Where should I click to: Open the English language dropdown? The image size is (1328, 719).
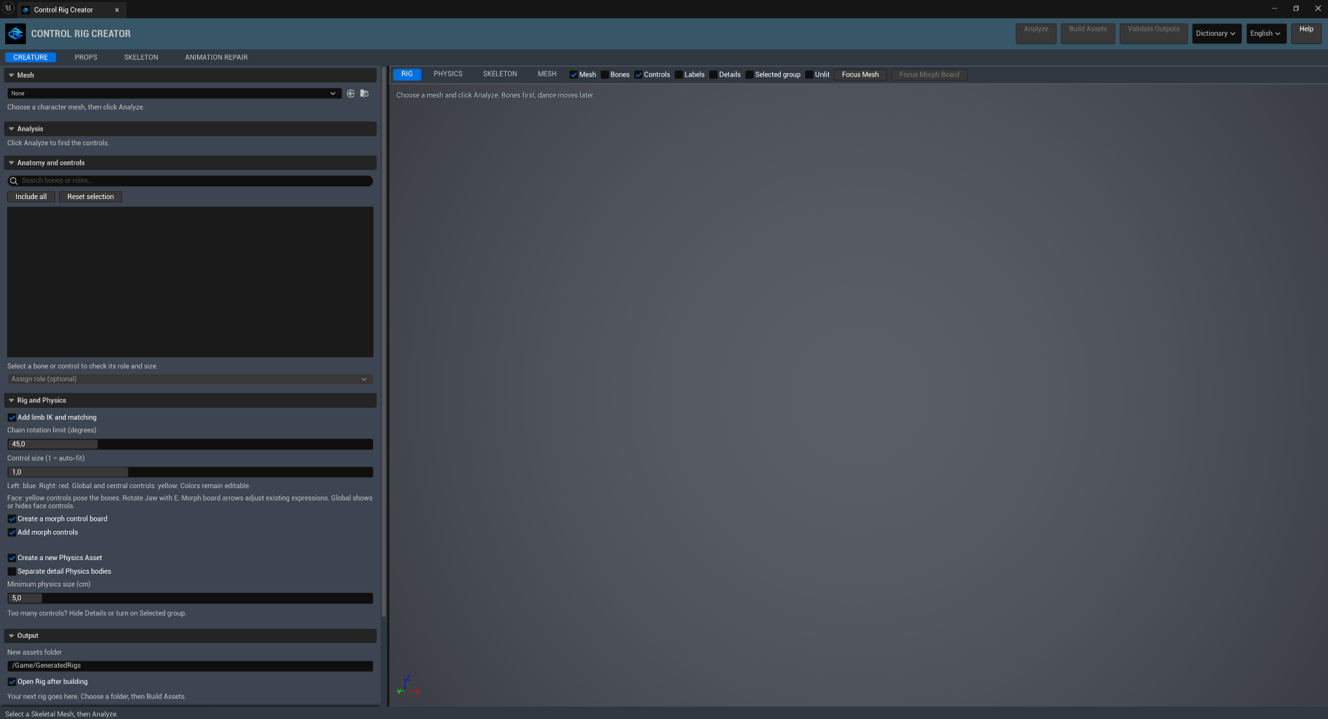pyautogui.click(x=1266, y=33)
